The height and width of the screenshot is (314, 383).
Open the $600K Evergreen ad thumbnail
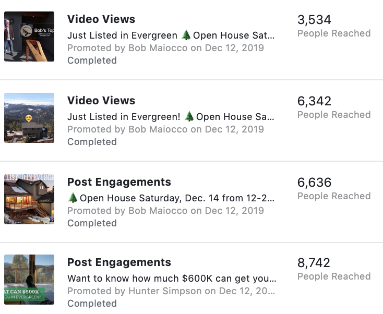pyautogui.click(x=29, y=280)
